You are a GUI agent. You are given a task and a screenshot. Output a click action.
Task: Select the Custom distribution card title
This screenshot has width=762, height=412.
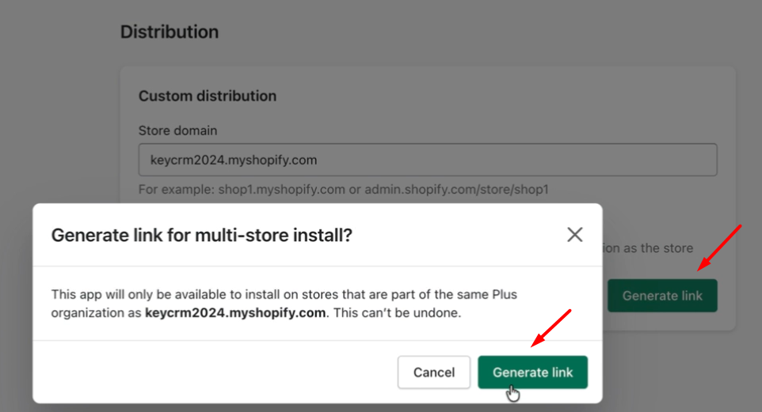[208, 96]
